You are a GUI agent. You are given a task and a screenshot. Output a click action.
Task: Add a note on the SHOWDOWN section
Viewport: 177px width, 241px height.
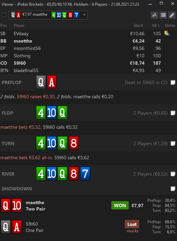click(173, 189)
